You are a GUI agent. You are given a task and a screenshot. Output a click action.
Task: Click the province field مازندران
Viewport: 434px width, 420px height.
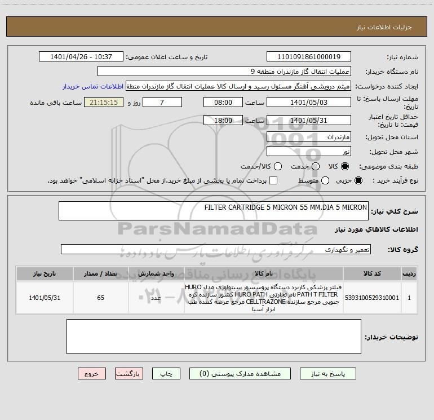tap(309, 136)
